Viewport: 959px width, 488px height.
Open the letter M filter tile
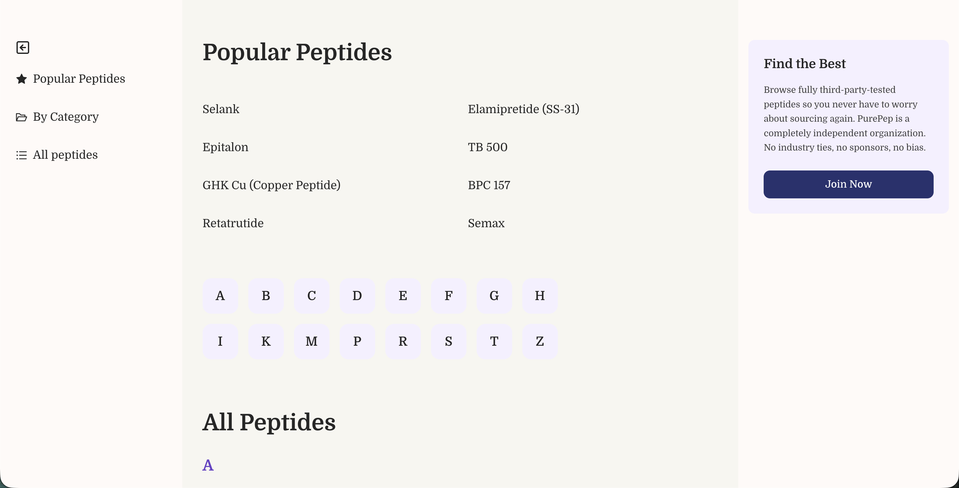click(311, 341)
